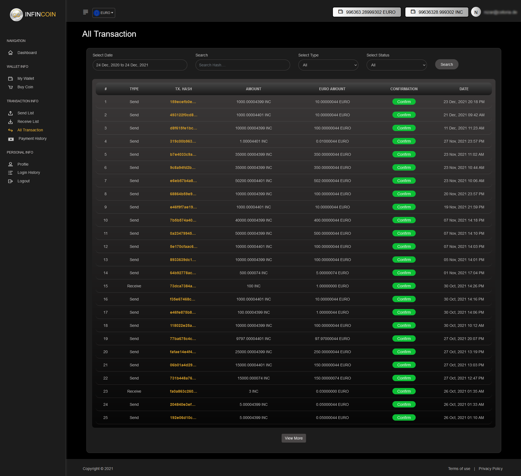The width and height of the screenshot is (521, 476).
Task: Click the Logout icon in sidebar
Action: coord(10,181)
